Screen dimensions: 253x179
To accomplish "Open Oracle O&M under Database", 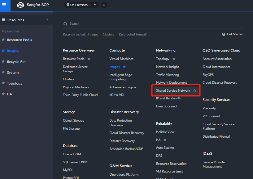I will pyautogui.click(x=72, y=154).
